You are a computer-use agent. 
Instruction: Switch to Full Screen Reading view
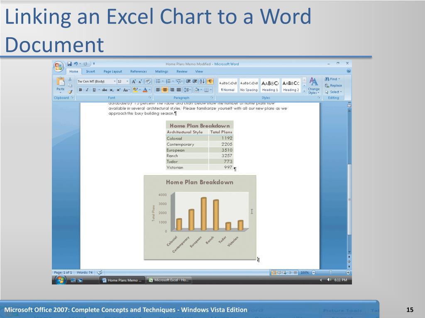pos(279,272)
